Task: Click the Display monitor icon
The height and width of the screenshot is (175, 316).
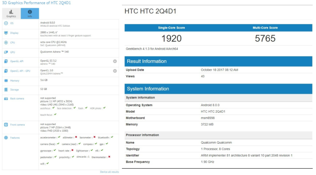Action: coord(6,33)
